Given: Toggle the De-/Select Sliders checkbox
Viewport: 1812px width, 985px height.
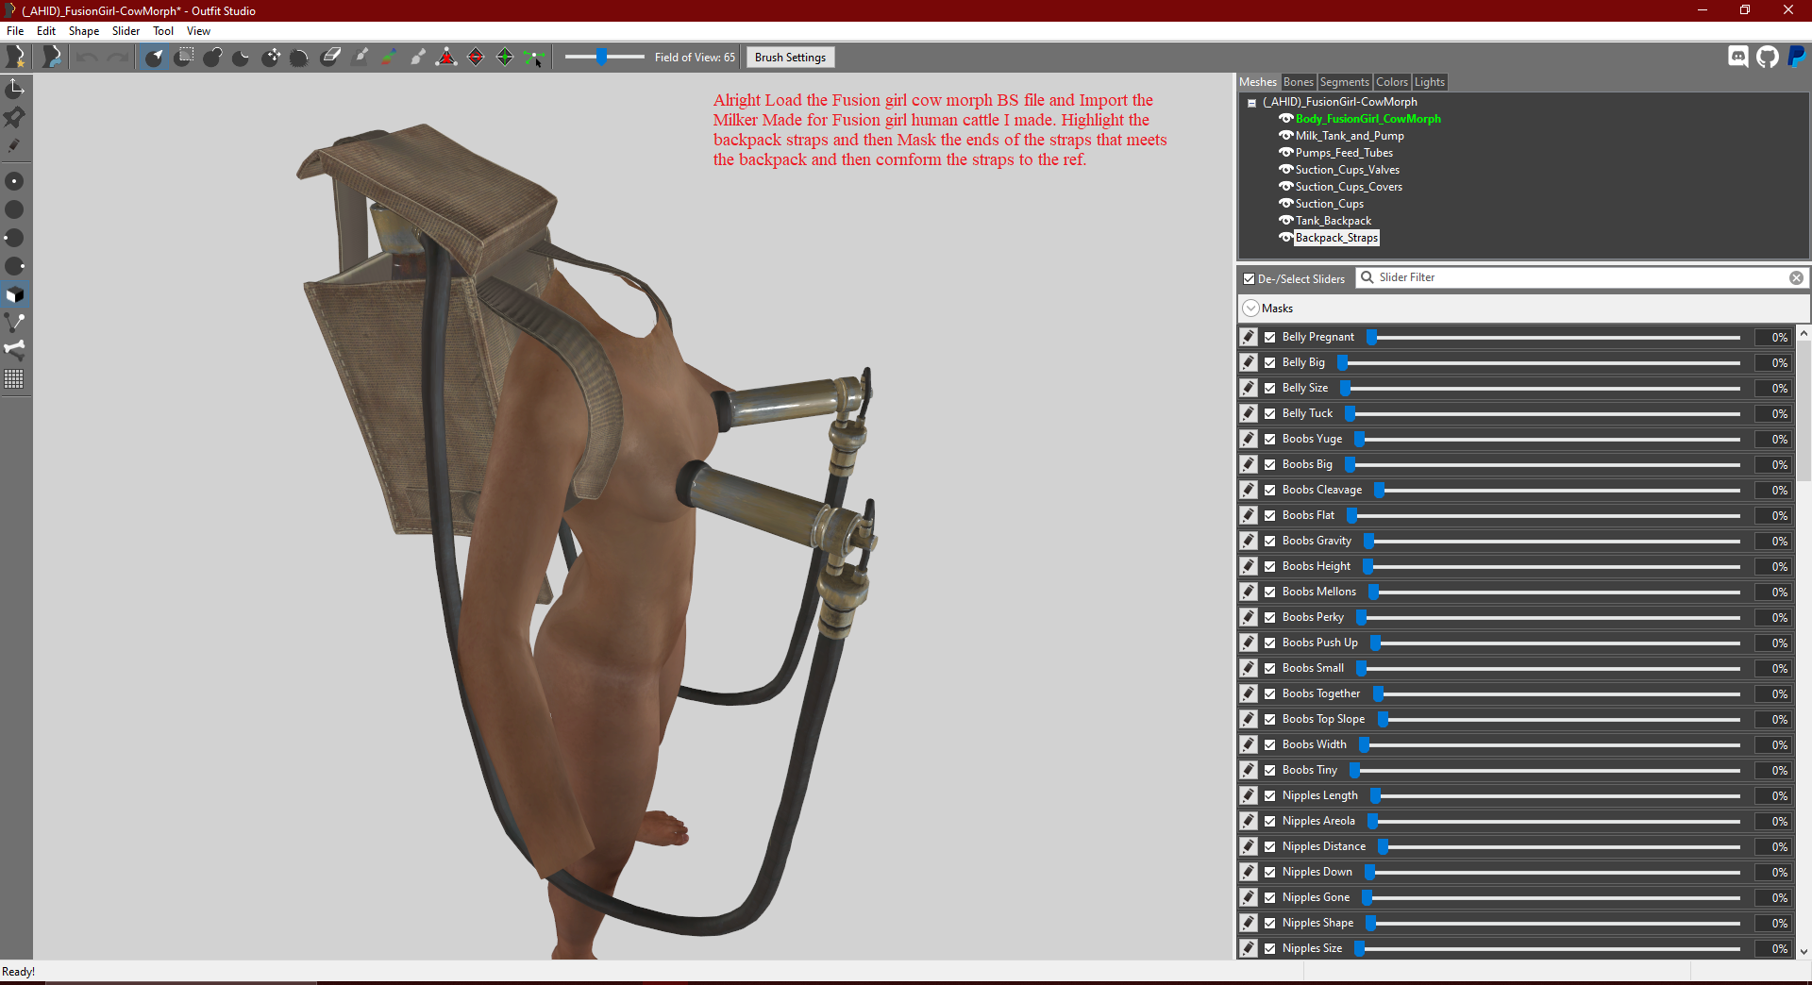Looking at the screenshot, I should (x=1250, y=278).
